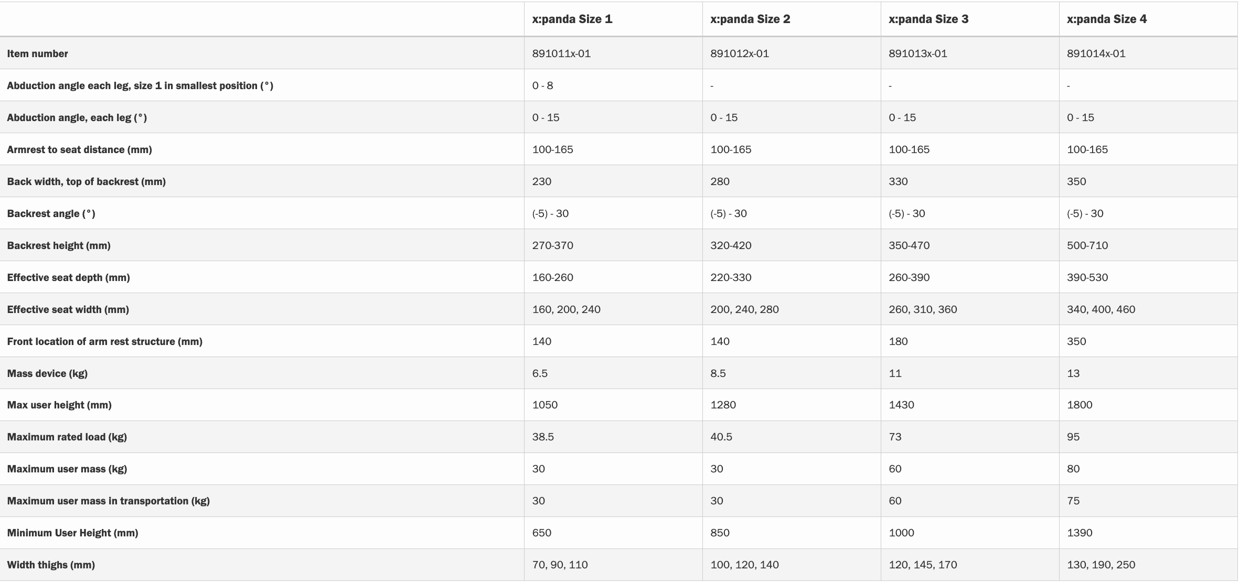
Task: Select the Front location of arm rest structure label
Action: point(104,341)
